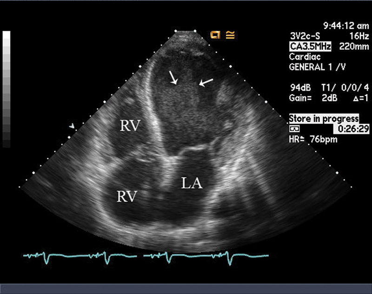Click the small focus arrowhead left of sector
Image resolution: width=372 pixels, height=294 pixels.
click(x=71, y=126)
